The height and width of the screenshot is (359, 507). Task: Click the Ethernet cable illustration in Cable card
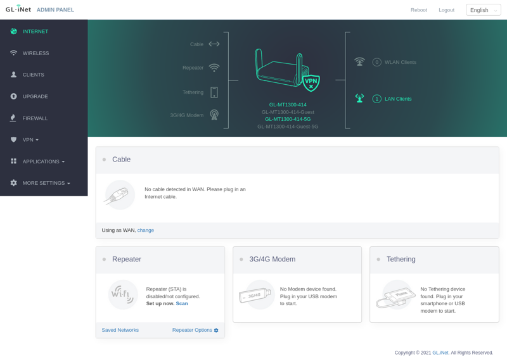point(120,195)
